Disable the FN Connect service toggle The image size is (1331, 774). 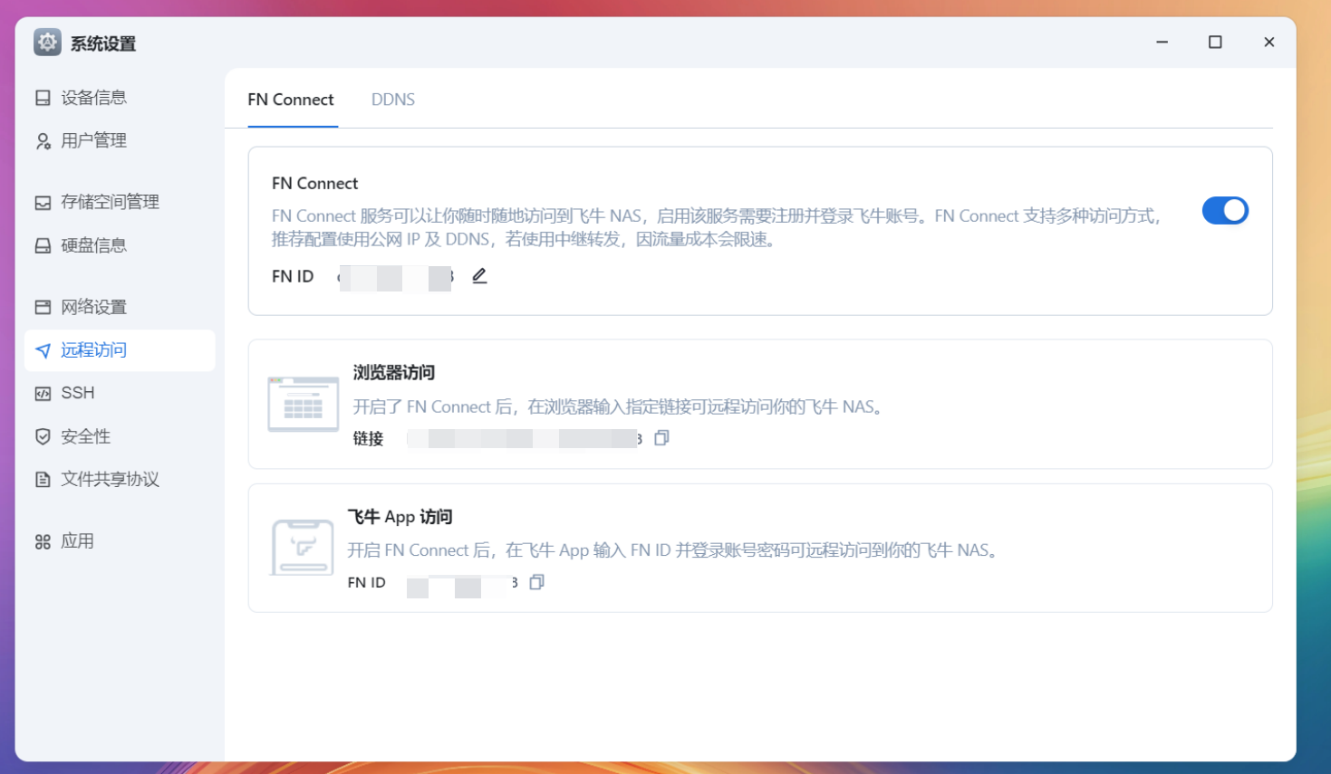(x=1225, y=211)
